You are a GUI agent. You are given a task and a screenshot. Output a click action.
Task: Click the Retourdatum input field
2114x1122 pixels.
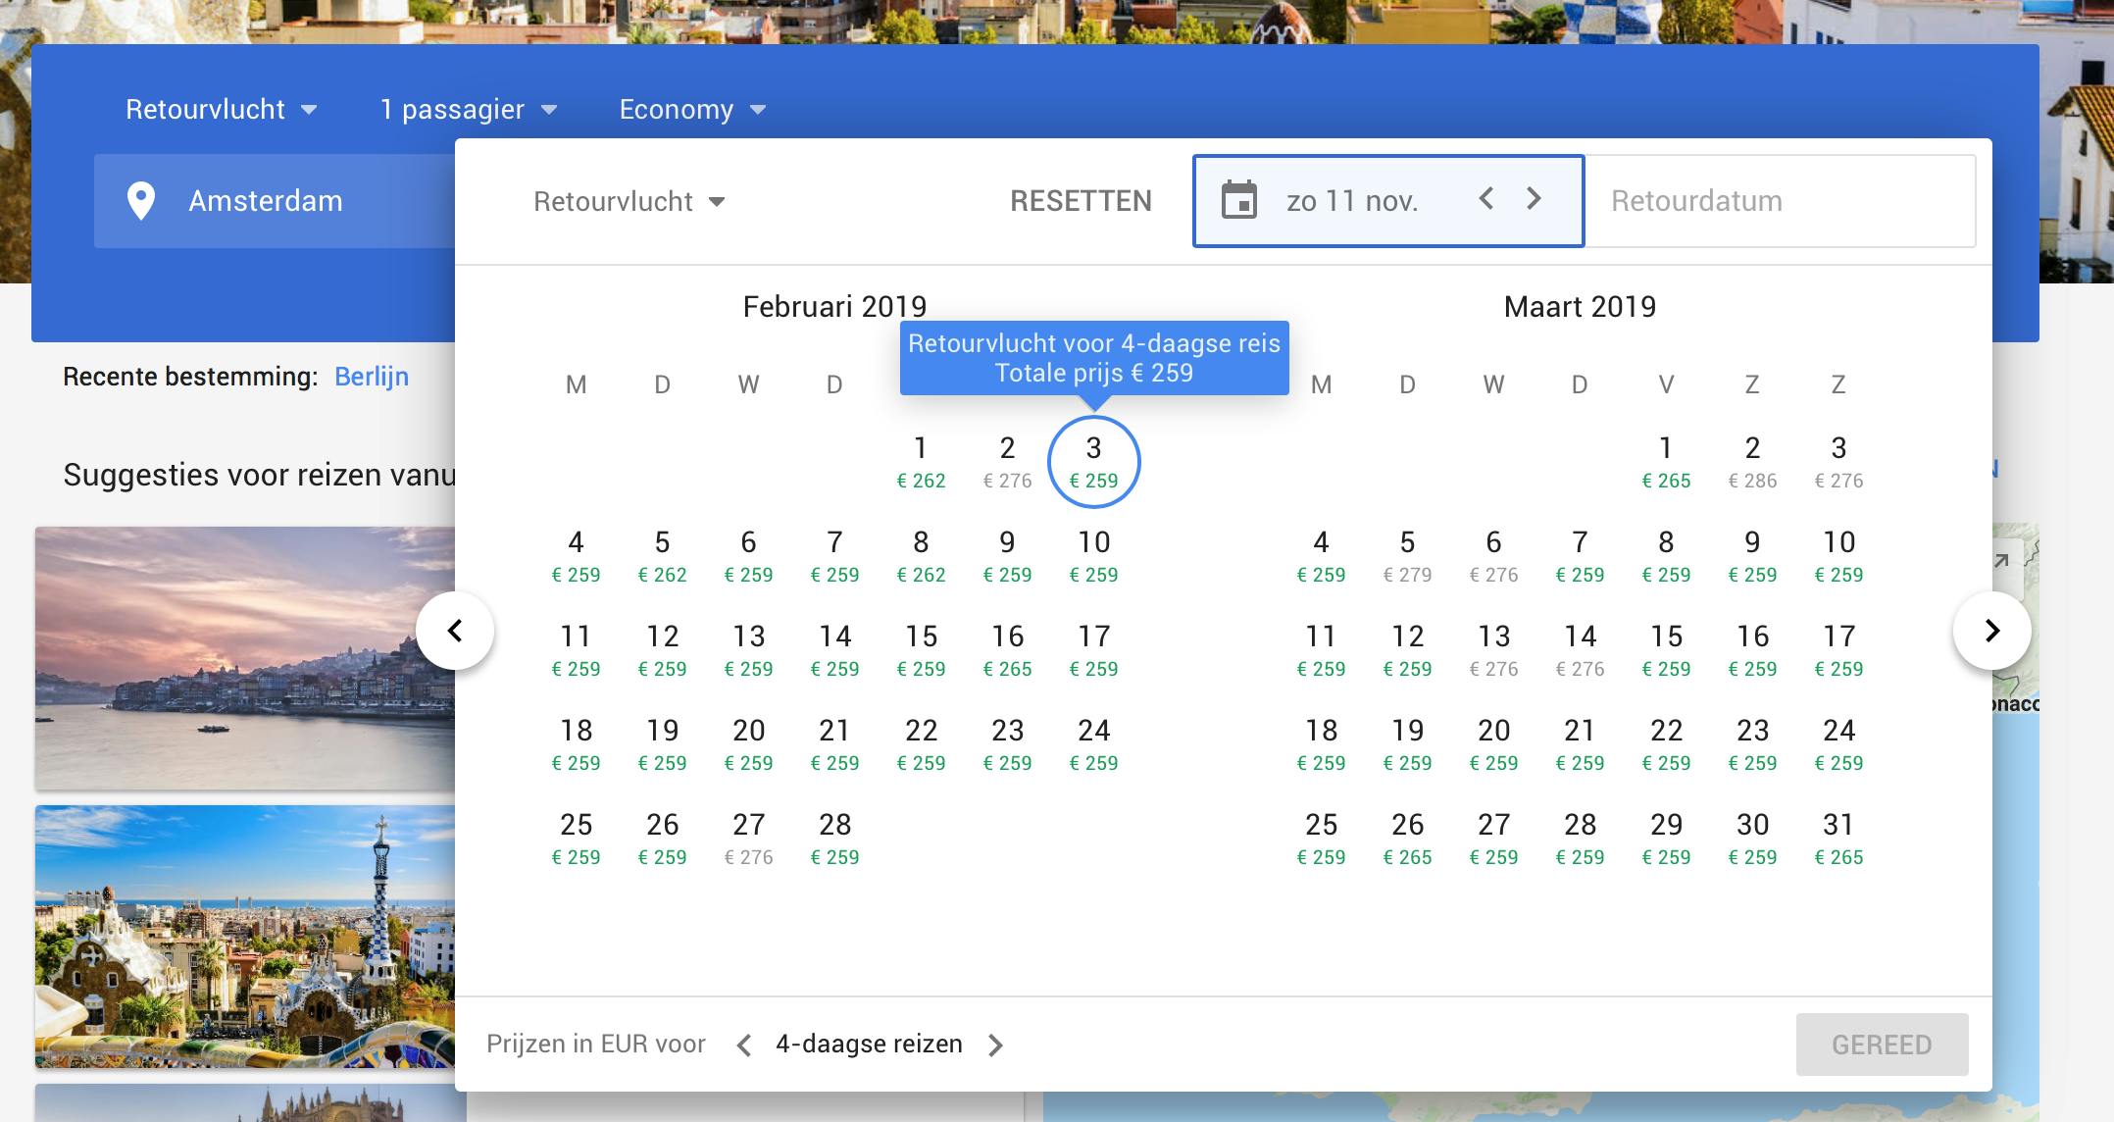[x=1780, y=201]
